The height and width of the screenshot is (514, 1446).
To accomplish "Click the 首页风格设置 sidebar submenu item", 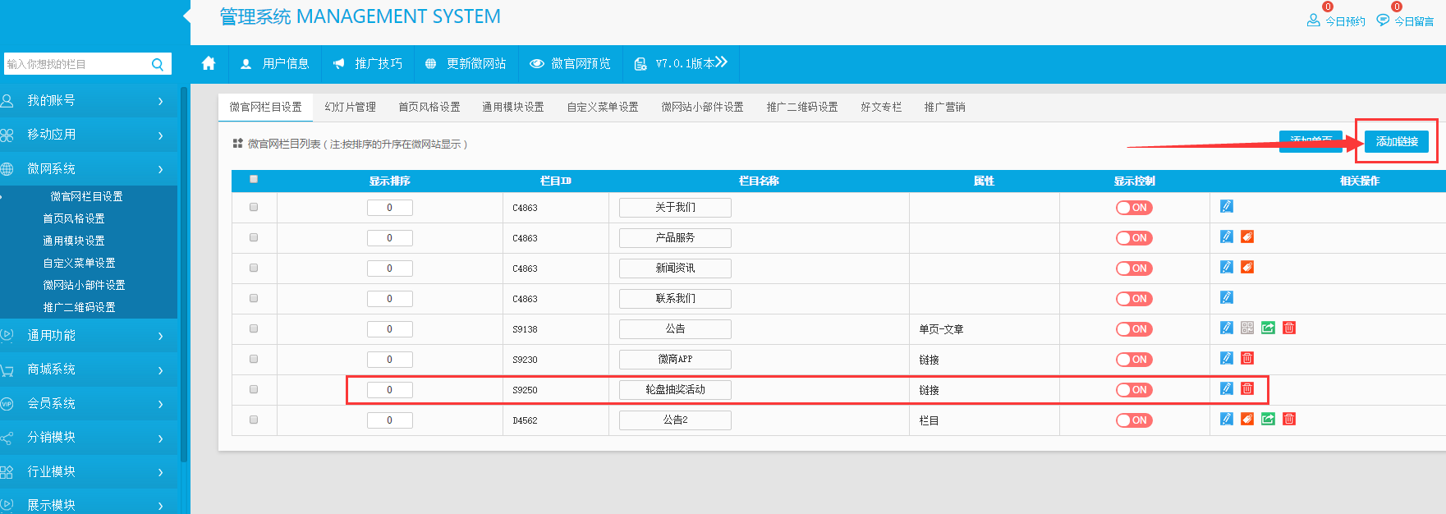I will (74, 218).
